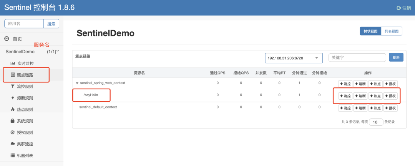Click 注销 logout link

tap(403, 8)
